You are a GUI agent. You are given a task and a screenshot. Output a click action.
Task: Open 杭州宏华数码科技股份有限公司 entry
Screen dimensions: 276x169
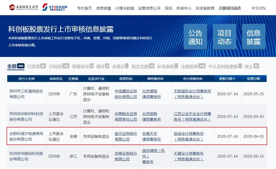point(26,156)
